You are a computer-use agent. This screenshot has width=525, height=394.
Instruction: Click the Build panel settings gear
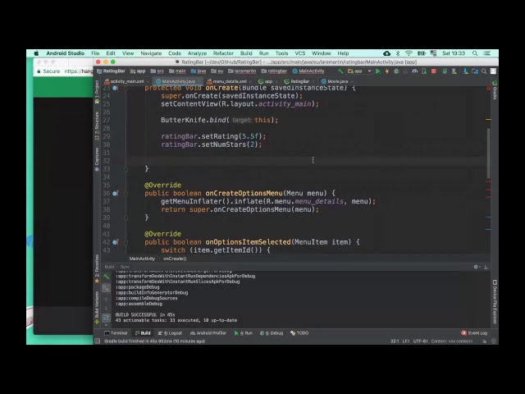coord(476,267)
